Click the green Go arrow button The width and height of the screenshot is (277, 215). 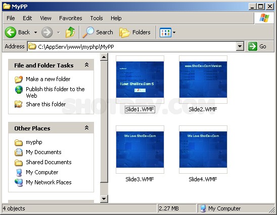point(252,46)
